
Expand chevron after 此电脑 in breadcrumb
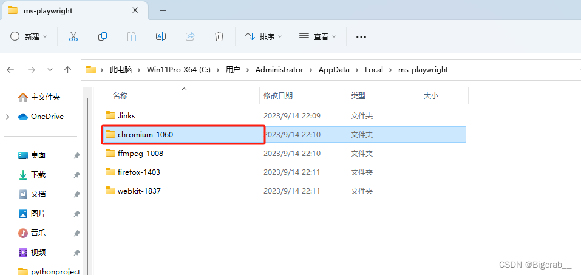140,70
